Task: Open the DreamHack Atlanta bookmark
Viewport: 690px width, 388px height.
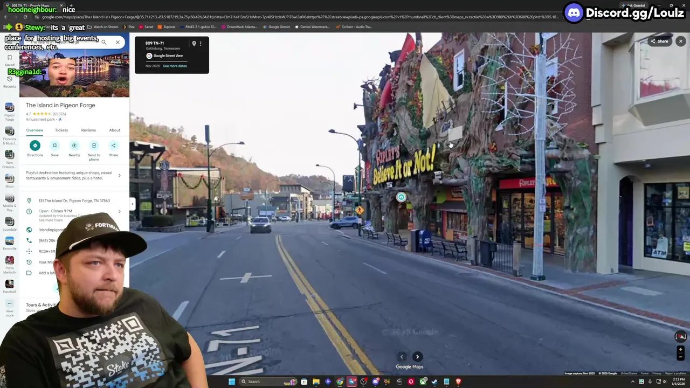Action: (239, 26)
